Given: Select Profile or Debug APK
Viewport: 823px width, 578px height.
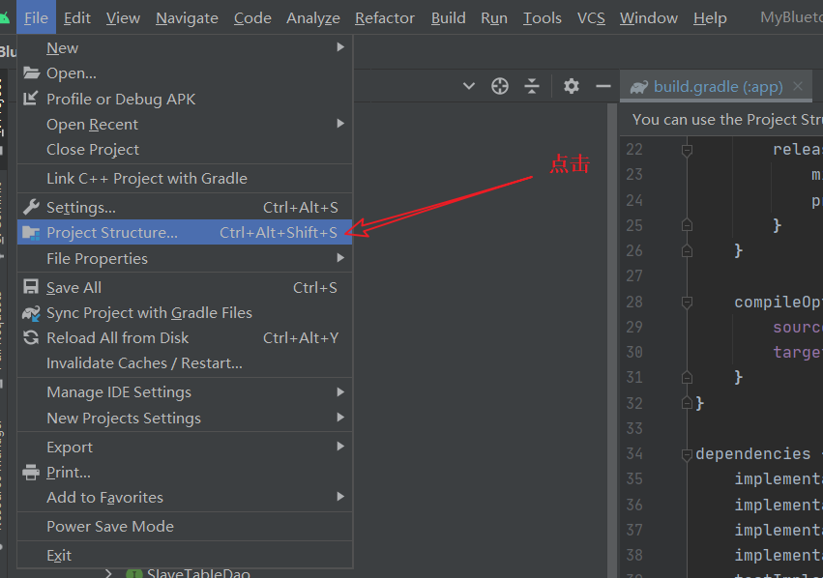Looking at the screenshot, I should tap(185, 99).
